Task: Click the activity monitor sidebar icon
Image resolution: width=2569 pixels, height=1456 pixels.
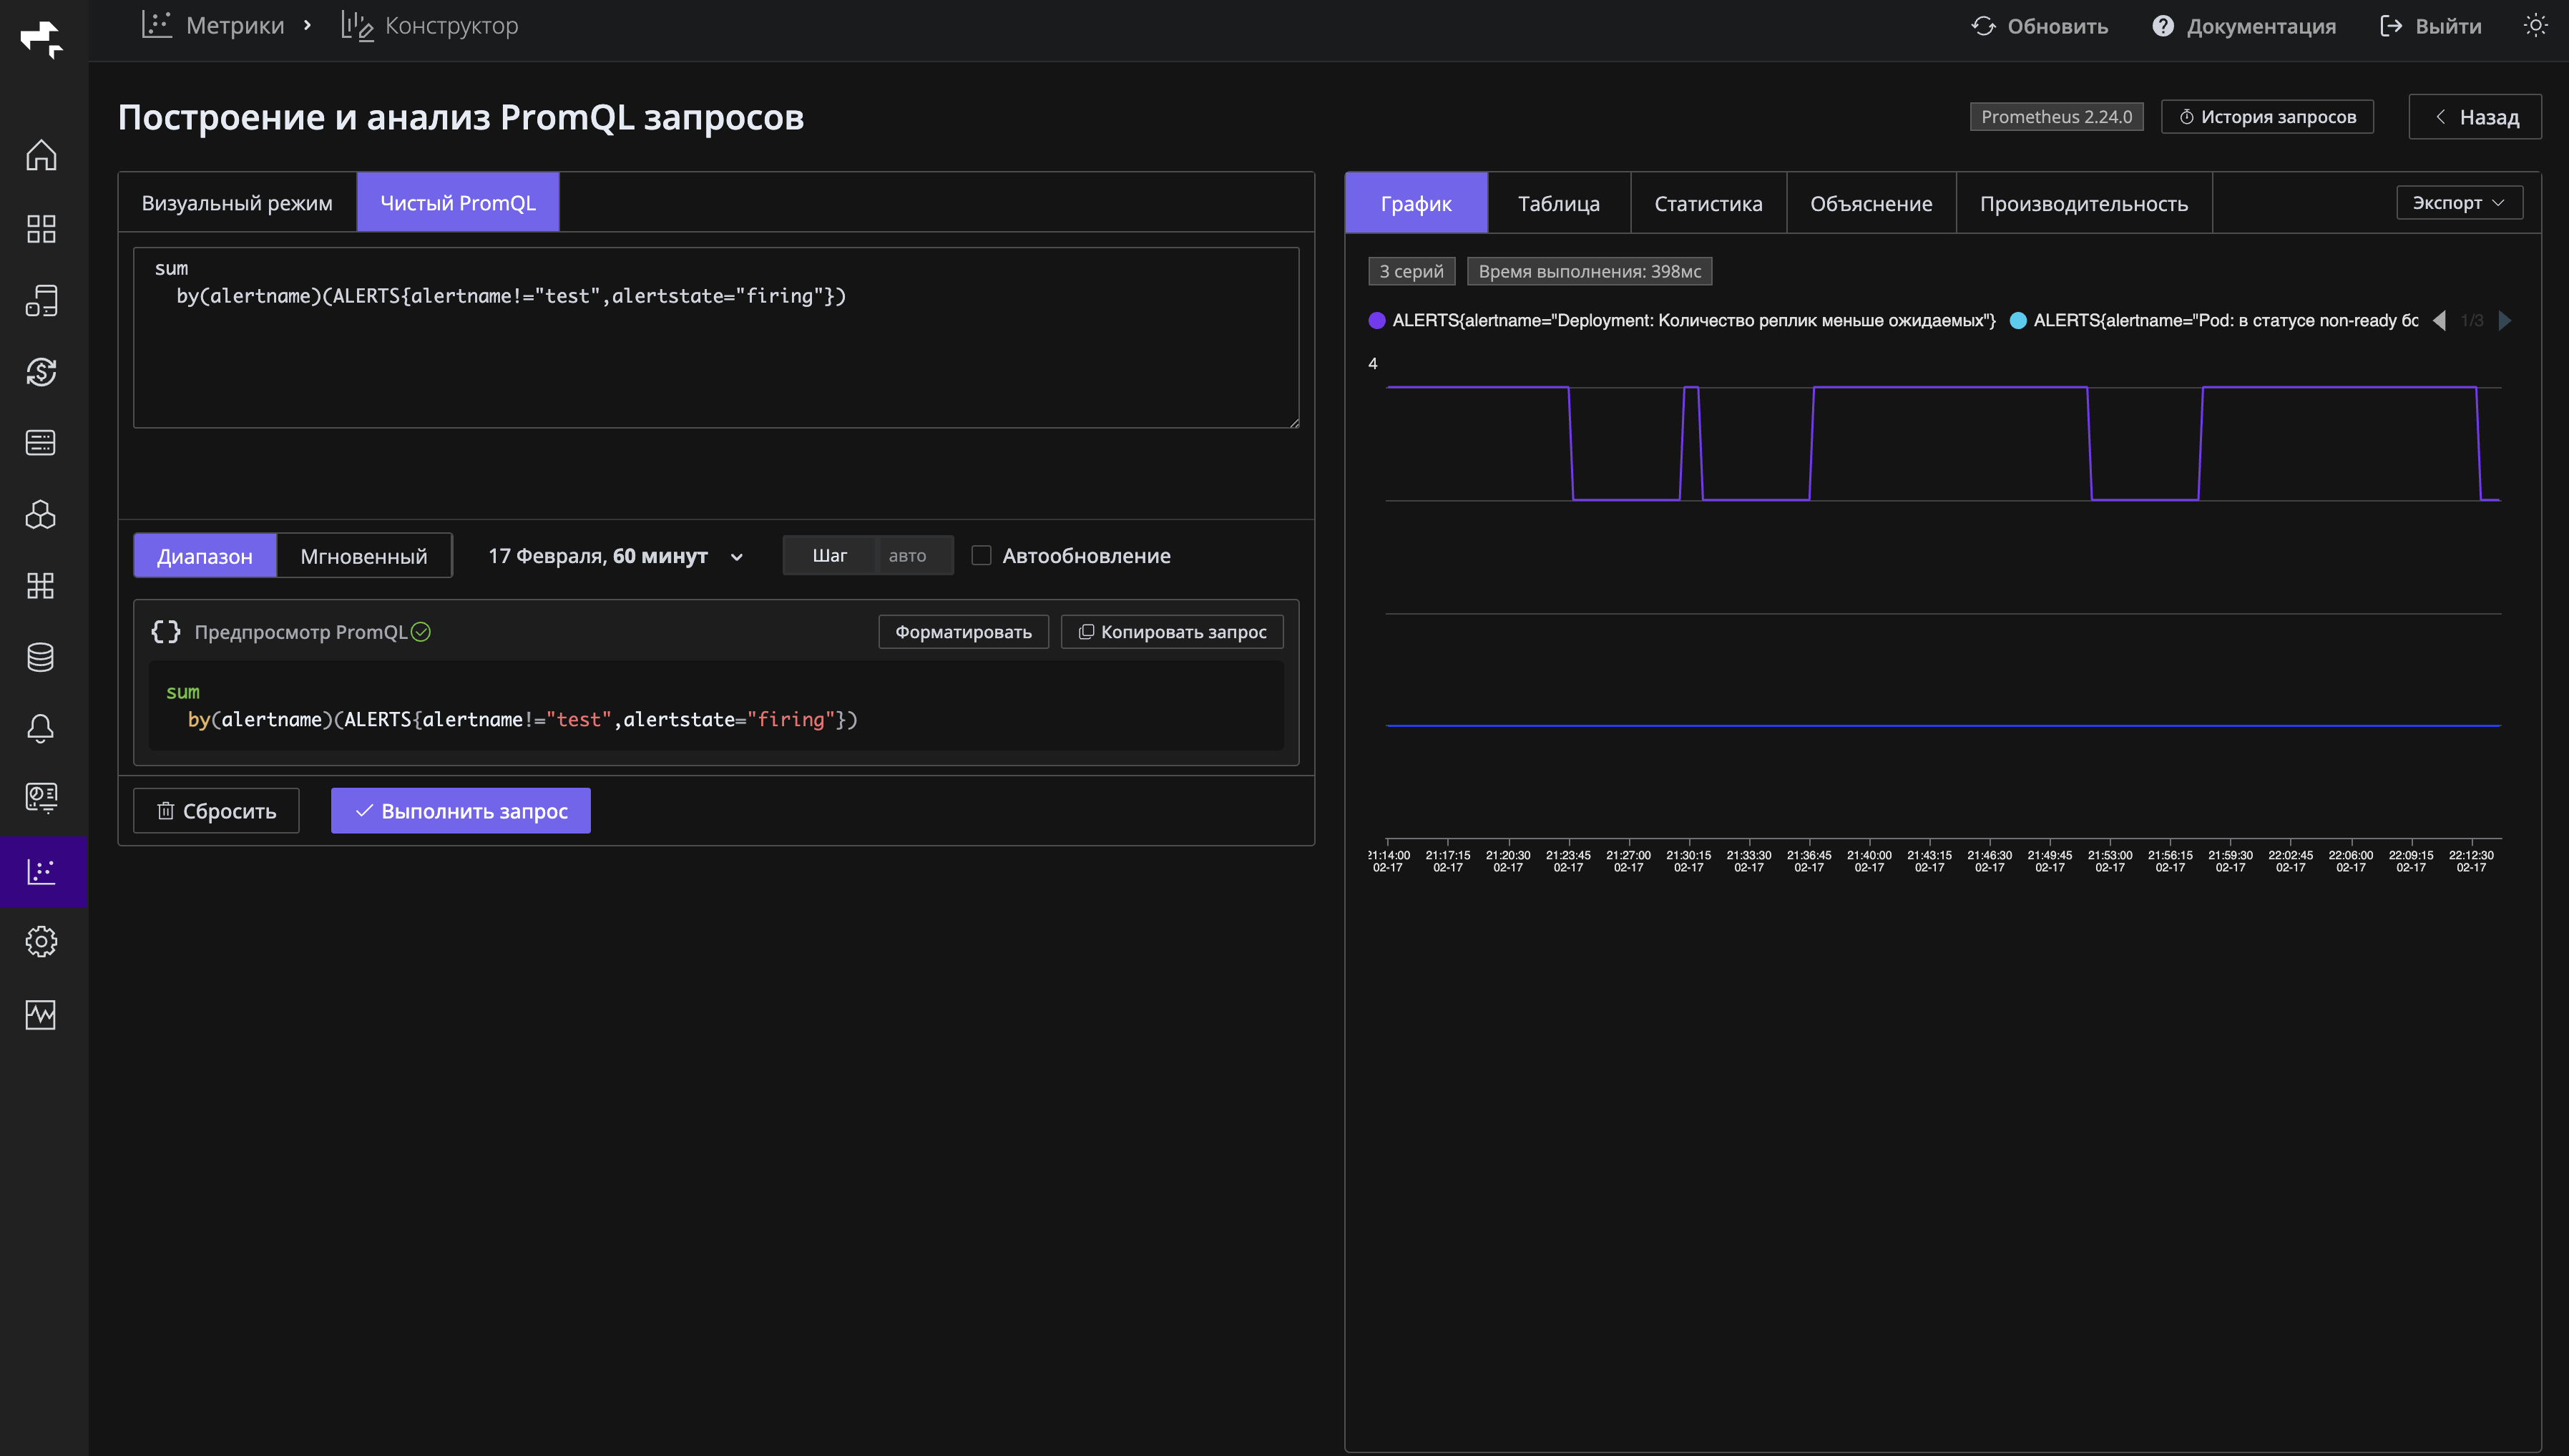Action: click(x=41, y=1014)
